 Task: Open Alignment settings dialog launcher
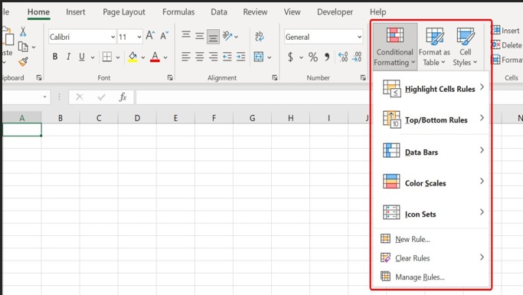click(274, 77)
